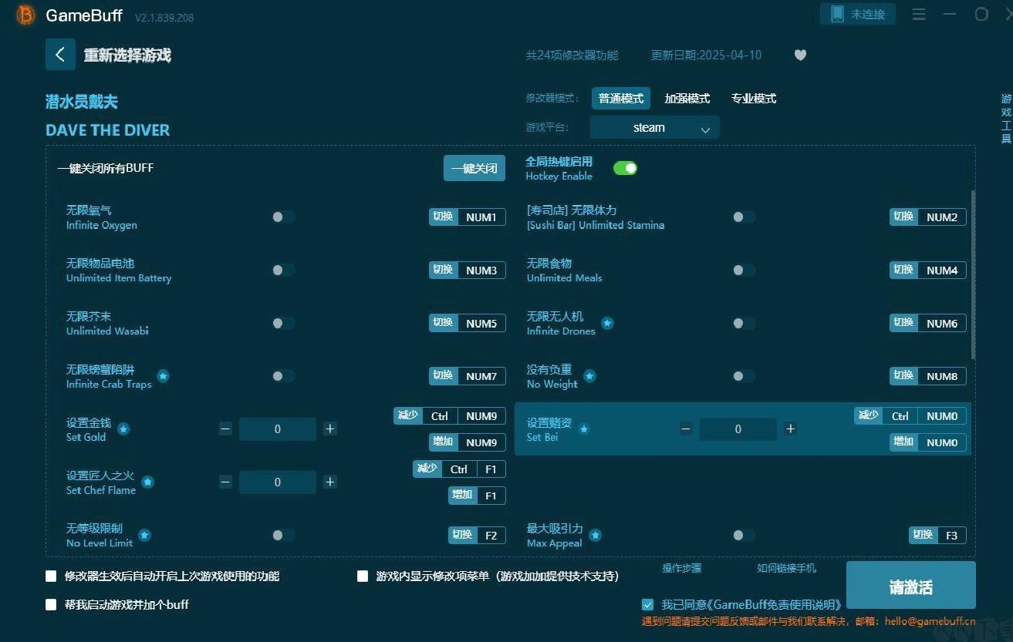Image resolution: width=1013 pixels, height=642 pixels.
Task: Toggle Sushi Bar Unlimited Stamina switch
Action: [744, 217]
